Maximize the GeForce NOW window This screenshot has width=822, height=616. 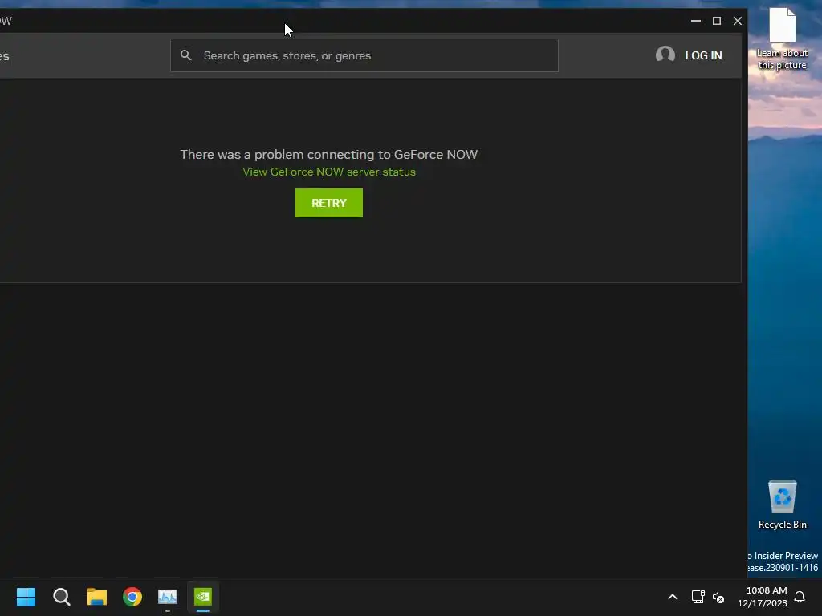717,21
